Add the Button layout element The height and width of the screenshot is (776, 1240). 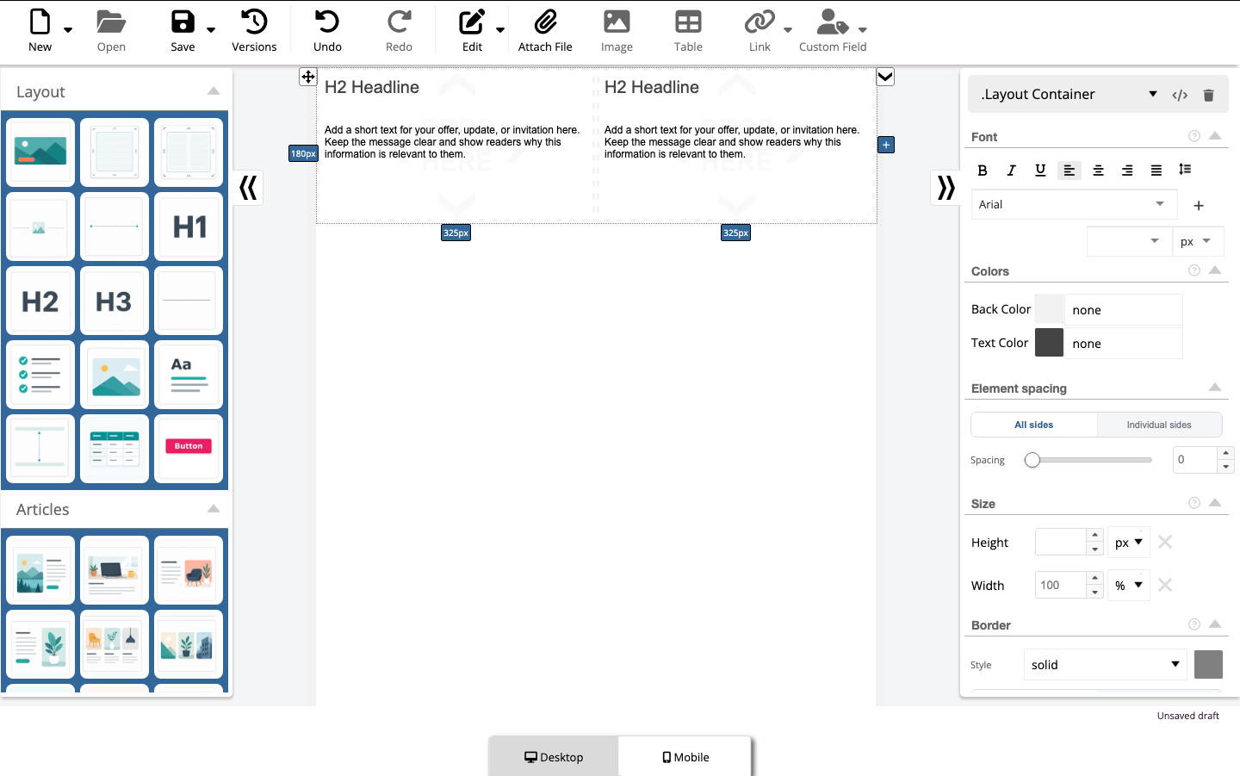coord(189,448)
